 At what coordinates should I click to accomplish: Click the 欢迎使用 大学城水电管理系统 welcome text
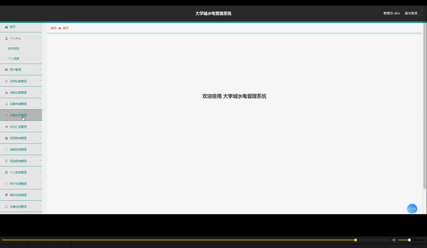234,96
